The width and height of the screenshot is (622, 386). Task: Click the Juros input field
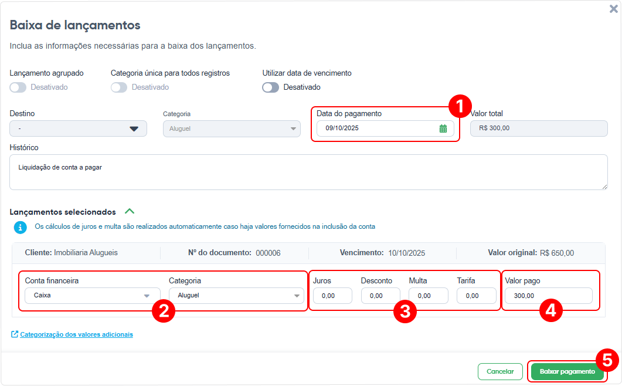click(x=332, y=296)
